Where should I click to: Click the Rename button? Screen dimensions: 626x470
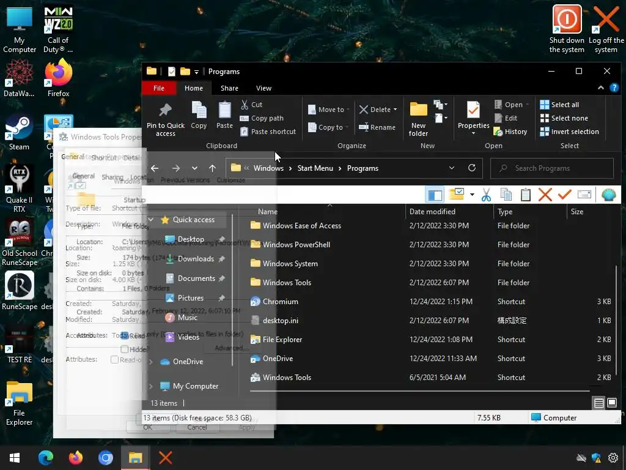(377, 127)
